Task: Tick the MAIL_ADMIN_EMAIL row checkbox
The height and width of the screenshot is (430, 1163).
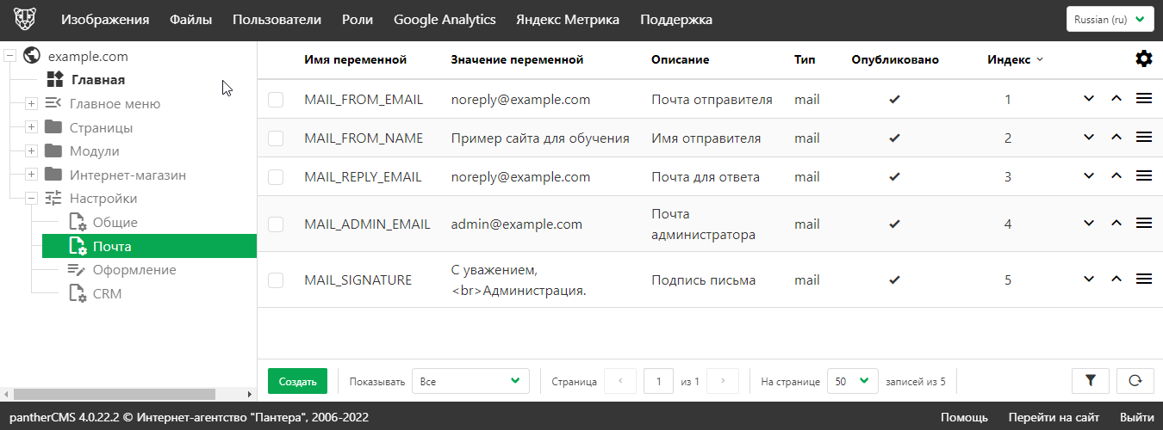Action: (276, 224)
